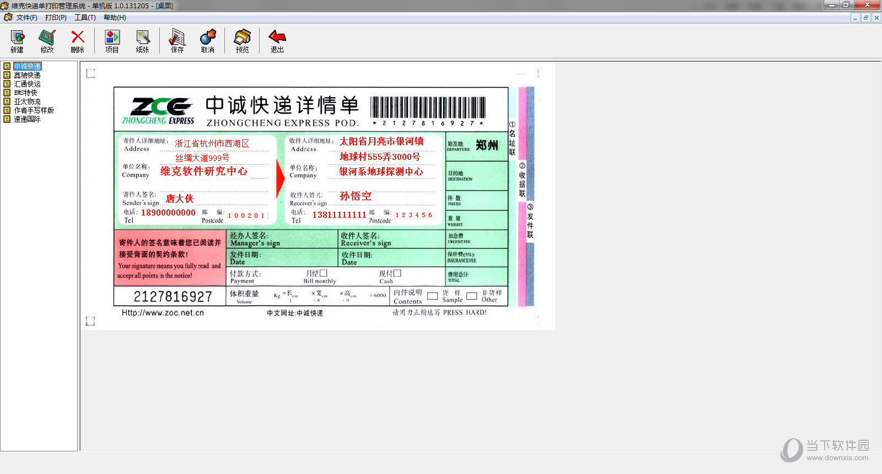This screenshot has width=882, height=474.
Task: Click the barcode on the waybill
Action: 428,107
